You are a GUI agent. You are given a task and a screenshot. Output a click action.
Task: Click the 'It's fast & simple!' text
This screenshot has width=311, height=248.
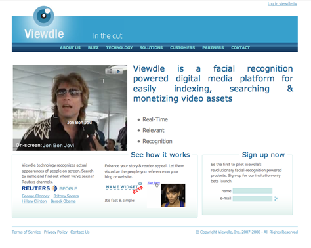click(x=120, y=201)
